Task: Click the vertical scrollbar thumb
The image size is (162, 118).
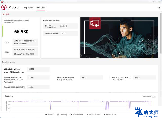Action: click(161, 33)
